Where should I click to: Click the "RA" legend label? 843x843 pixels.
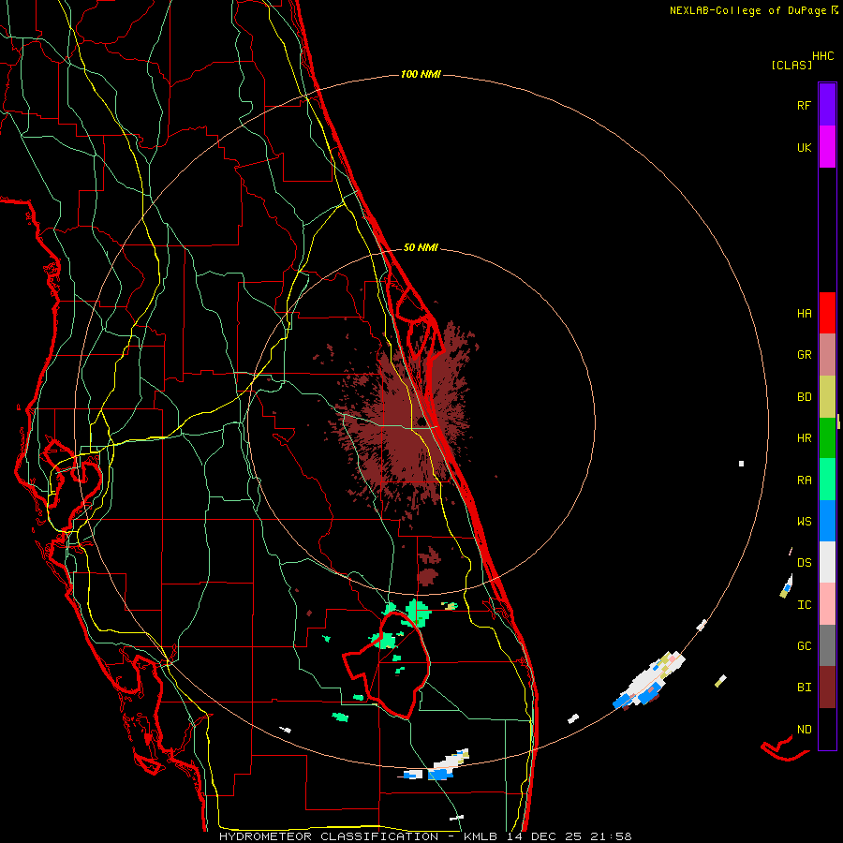pyautogui.click(x=804, y=481)
